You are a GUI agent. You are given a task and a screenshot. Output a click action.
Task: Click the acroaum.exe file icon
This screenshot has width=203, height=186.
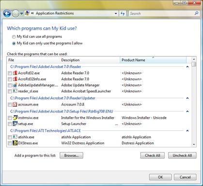(15, 104)
